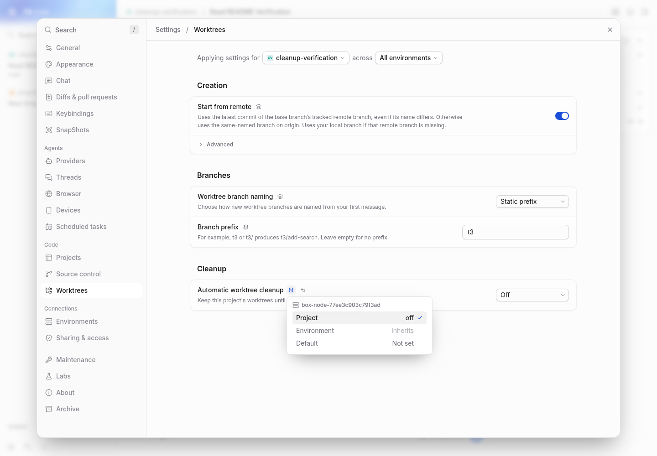Click the layers icon beside Worktree branch naming

pos(280,197)
